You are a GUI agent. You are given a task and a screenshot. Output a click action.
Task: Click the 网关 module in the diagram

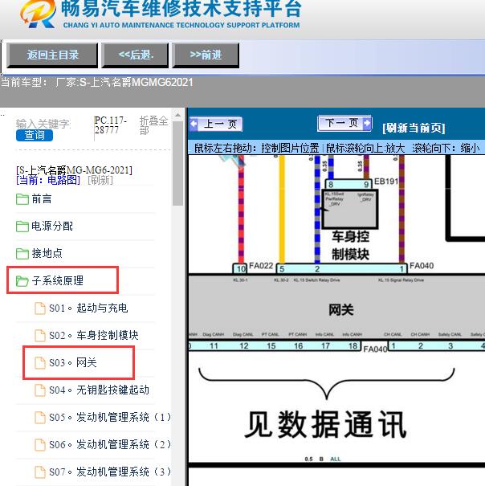(x=341, y=309)
